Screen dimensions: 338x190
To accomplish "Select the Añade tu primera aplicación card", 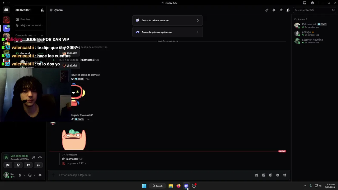I will click(167, 32).
